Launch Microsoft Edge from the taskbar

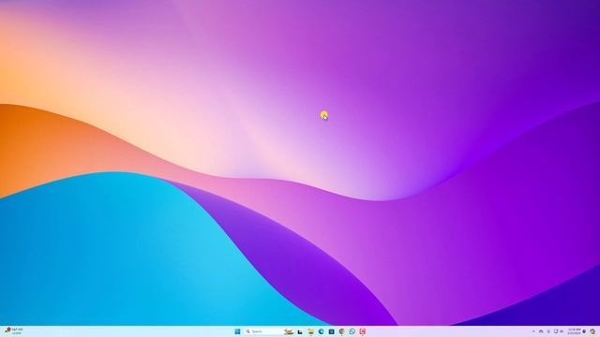pyautogui.click(x=321, y=331)
